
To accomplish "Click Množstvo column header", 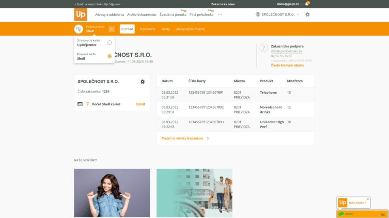I will 295,81.
